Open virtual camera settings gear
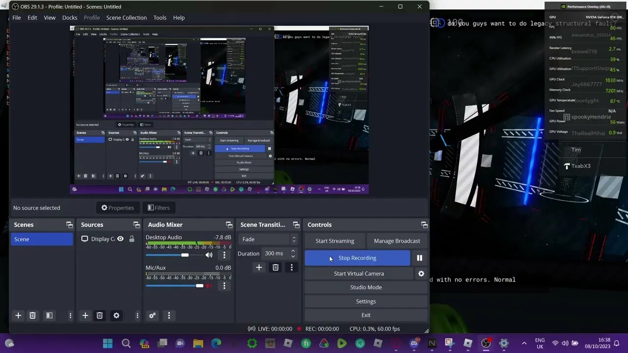Viewport: 628px width, 353px height. coord(421,274)
